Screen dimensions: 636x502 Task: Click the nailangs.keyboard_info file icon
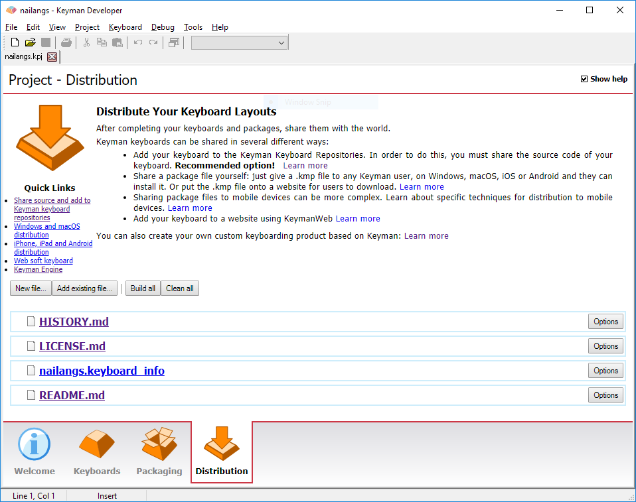31,370
